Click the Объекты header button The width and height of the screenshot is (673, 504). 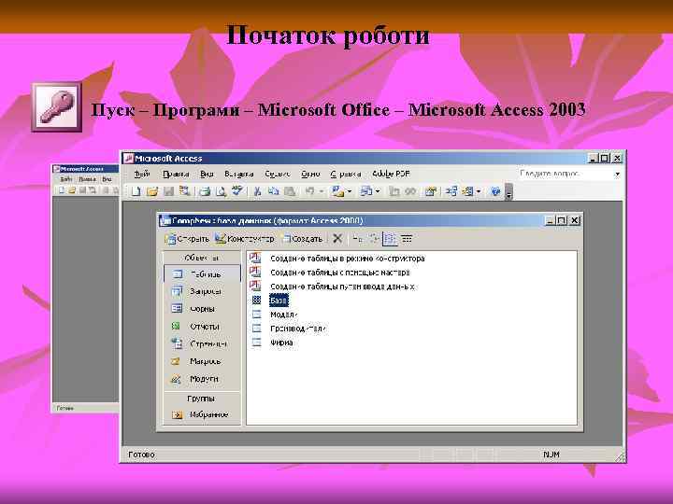202,258
